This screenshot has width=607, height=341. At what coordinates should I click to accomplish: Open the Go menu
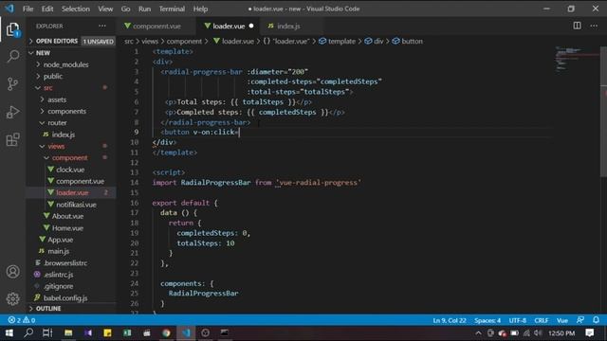pyautogui.click(x=125, y=9)
